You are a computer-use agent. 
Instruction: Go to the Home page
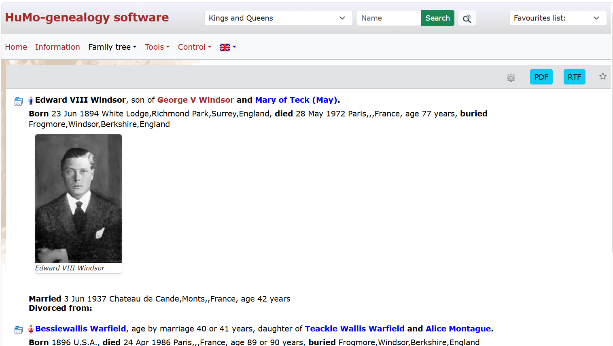[16, 47]
